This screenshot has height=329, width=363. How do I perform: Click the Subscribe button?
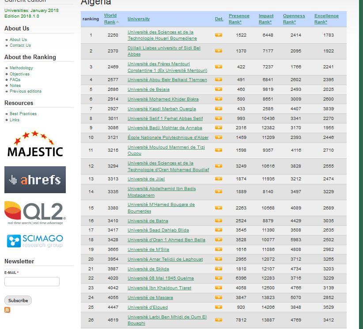coord(18,300)
